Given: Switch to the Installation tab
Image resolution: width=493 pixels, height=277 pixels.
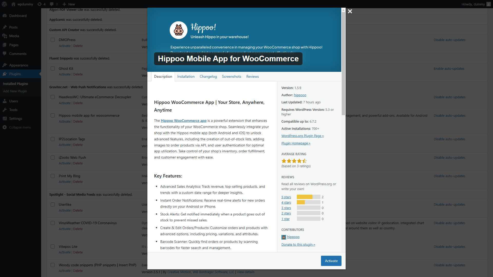Looking at the screenshot, I should pyautogui.click(x=186, y=76).
